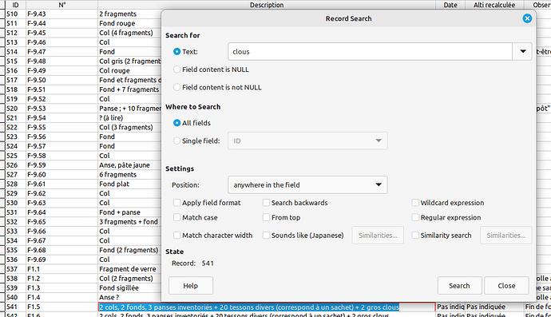The height and width of the screenshot is (317, 551).
Task: Choose All fields search scope
Action: point(176,123)
